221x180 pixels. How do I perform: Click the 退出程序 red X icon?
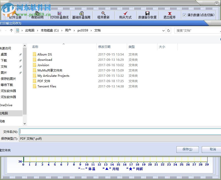point(170,13)
